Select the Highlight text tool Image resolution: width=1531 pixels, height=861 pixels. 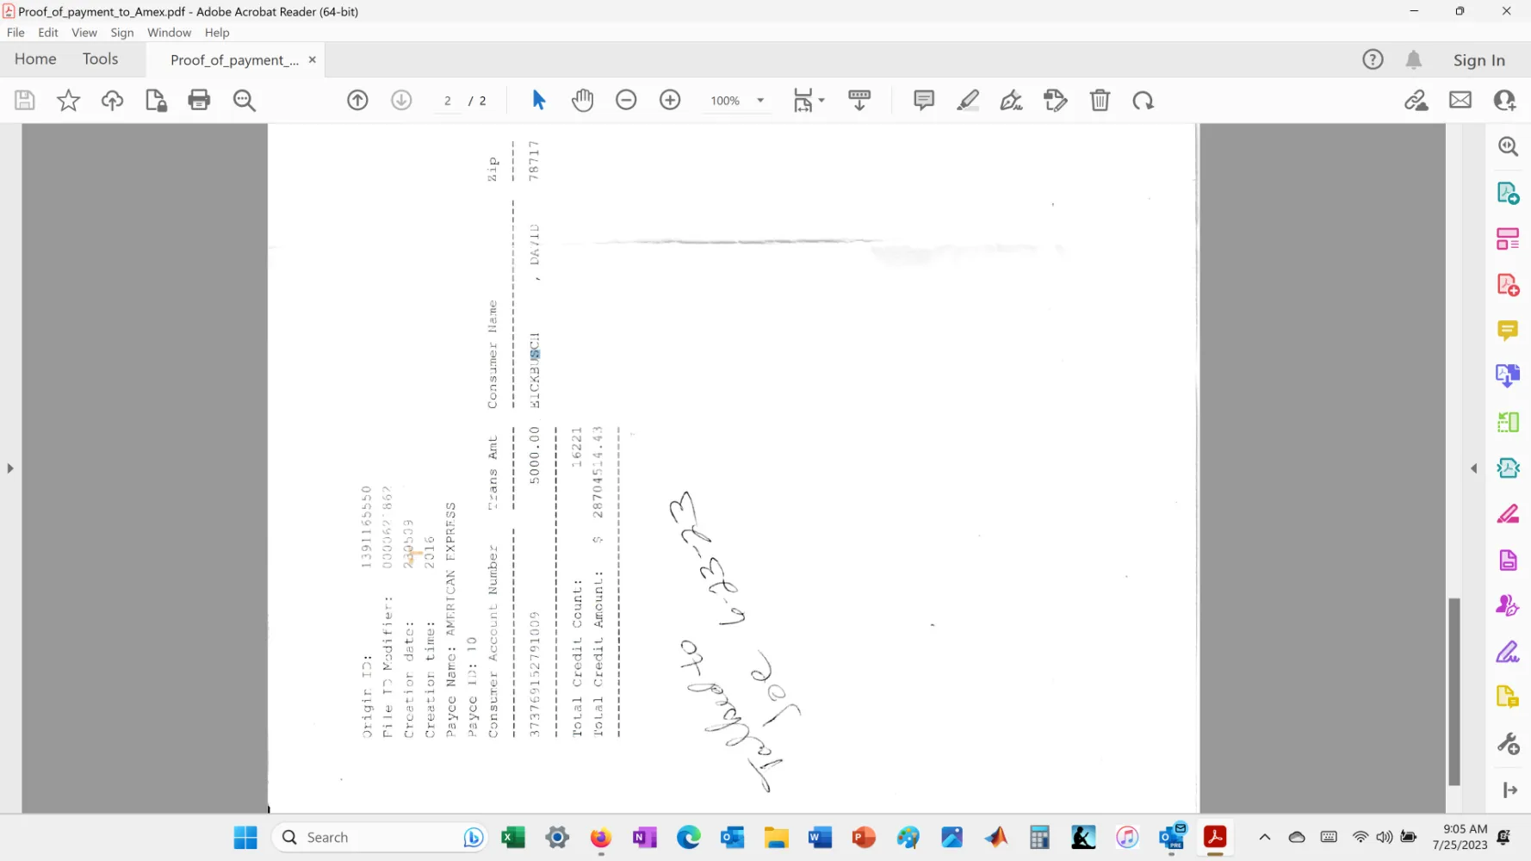point(968,101)
